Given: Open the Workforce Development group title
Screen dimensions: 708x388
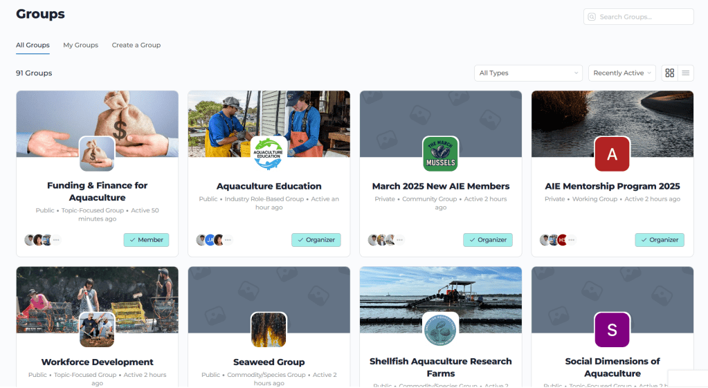Looking at the screenshot, I should (x=97, y=362).
